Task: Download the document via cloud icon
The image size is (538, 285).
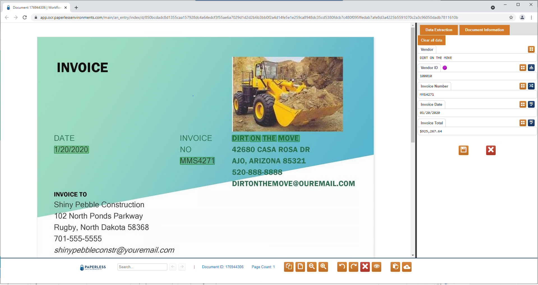Action: 407,267
